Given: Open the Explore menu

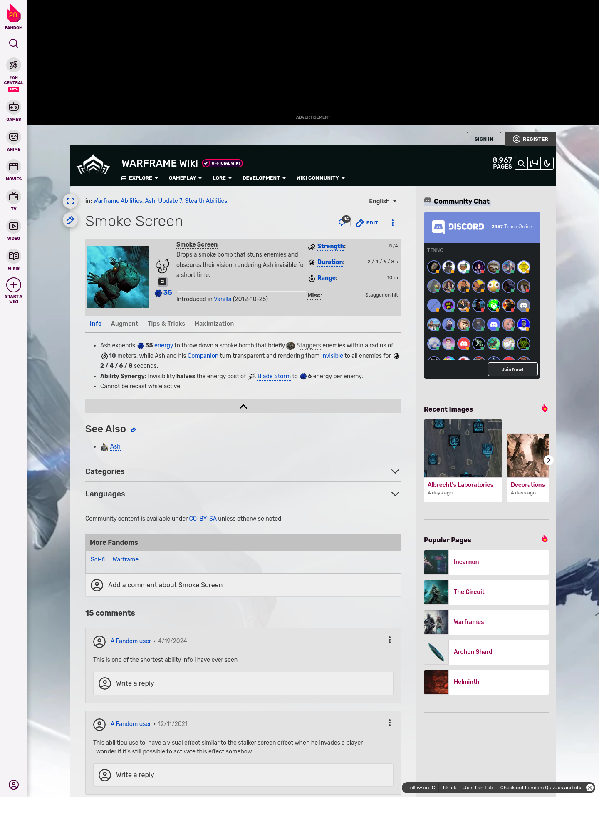Looking at the screenshot, I should click(x=140, y=178).
